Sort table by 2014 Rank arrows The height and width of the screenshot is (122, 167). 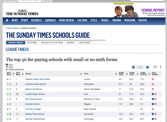23,74
